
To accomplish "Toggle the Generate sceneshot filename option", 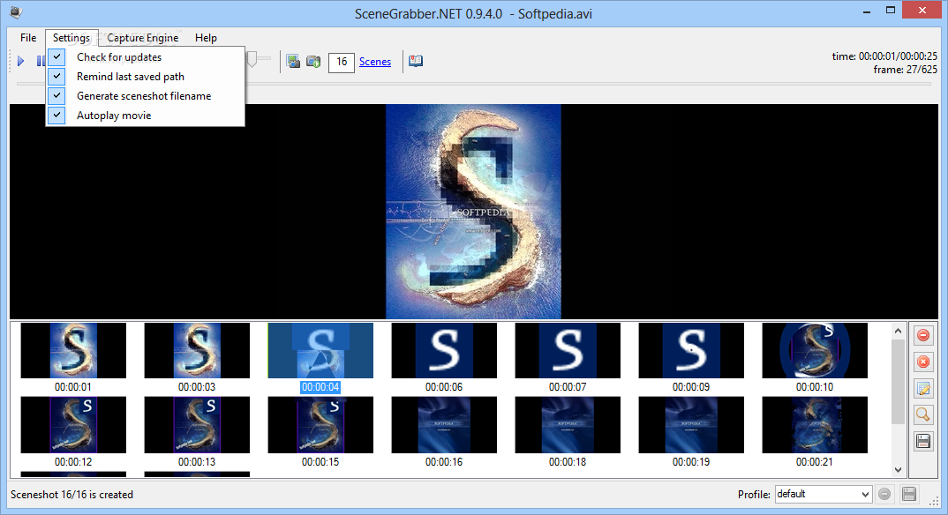I will pos(145,95).
